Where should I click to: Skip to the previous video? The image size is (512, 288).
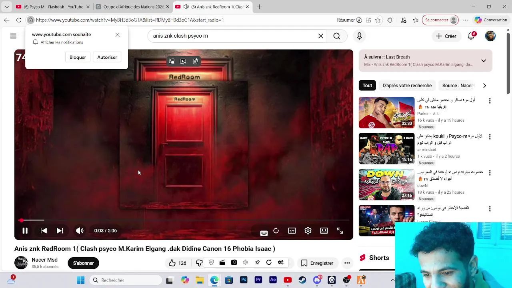(44, 231)
